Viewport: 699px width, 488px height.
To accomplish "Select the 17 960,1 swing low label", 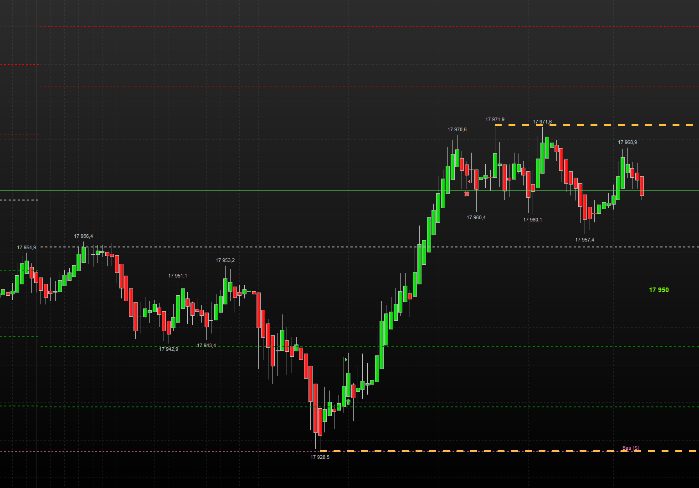I will click(x=533, y=220).
